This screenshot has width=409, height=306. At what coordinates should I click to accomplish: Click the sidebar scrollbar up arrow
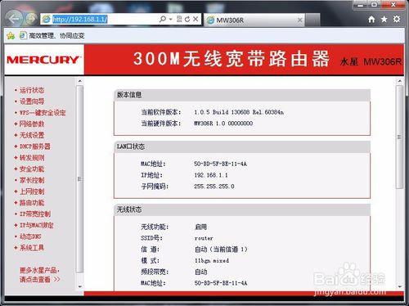79,81
